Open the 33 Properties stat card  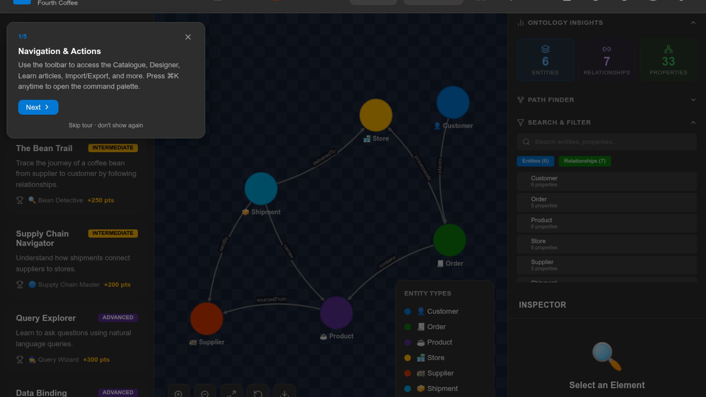[x=668, y=60]
